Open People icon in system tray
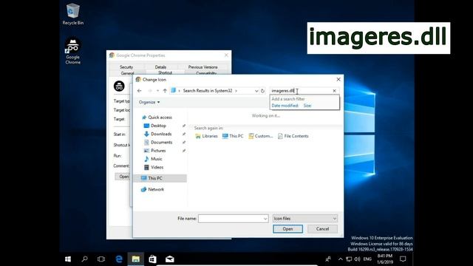Viewport: 473px width, 266px height. click(x=328, y=259)
